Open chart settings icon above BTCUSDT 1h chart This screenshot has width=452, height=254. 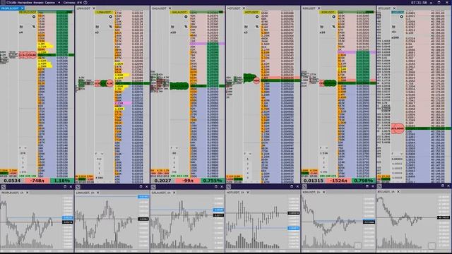point(380,186)
